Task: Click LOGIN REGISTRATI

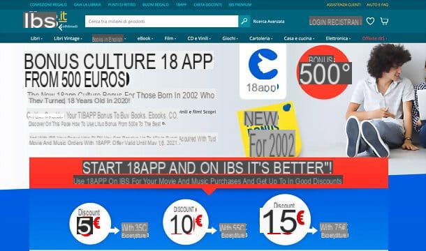Action: click(x=336, y=22)
